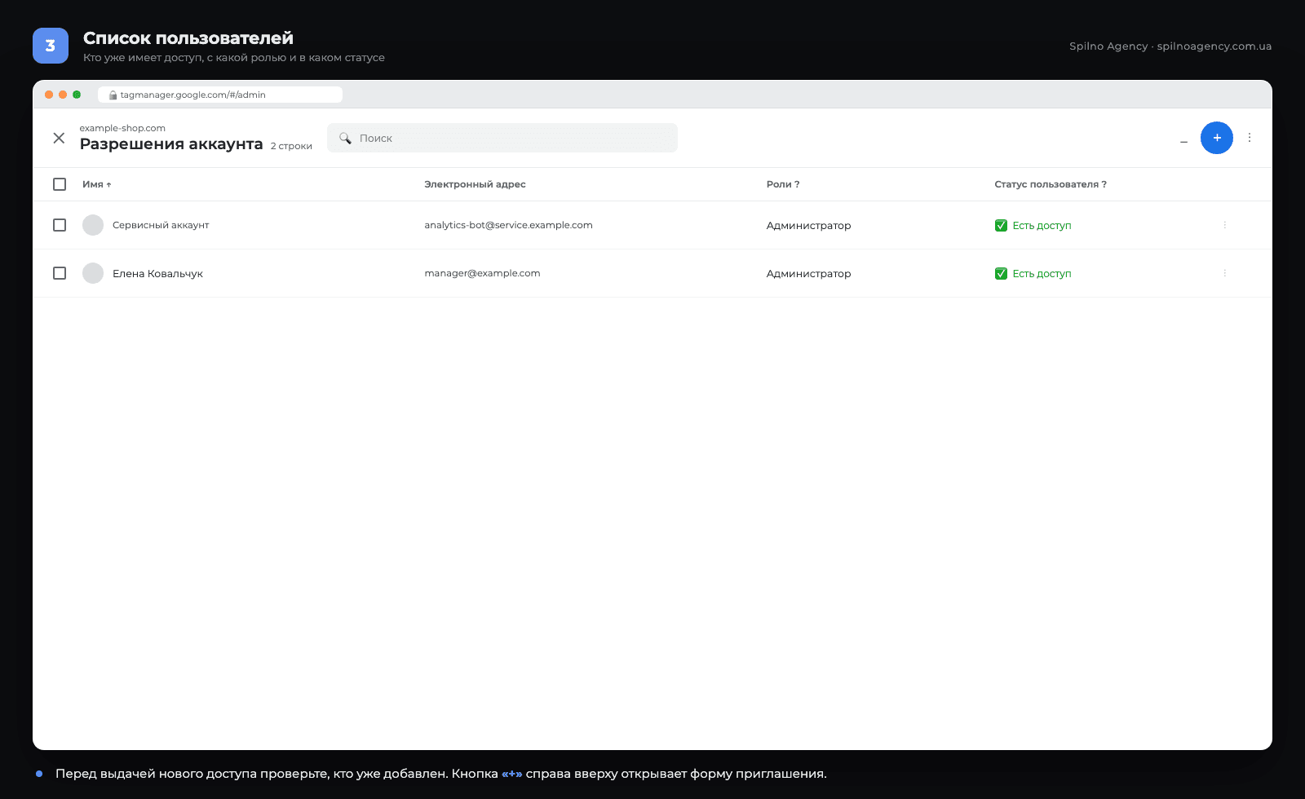Open the three-dot menu beside the plus button
The width and height of the screenshot is (1305, 799).
click(x=1249, y=138)
